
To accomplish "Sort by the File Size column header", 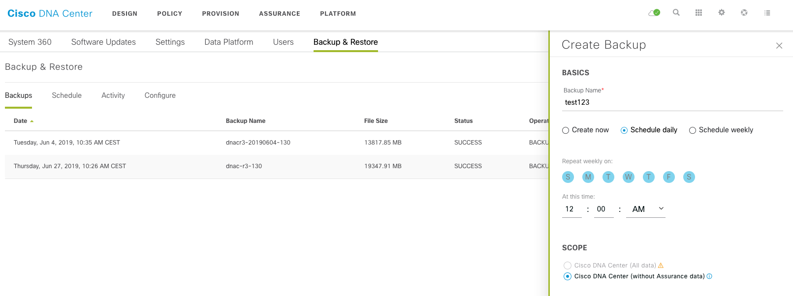I will [x=376, y=121].
